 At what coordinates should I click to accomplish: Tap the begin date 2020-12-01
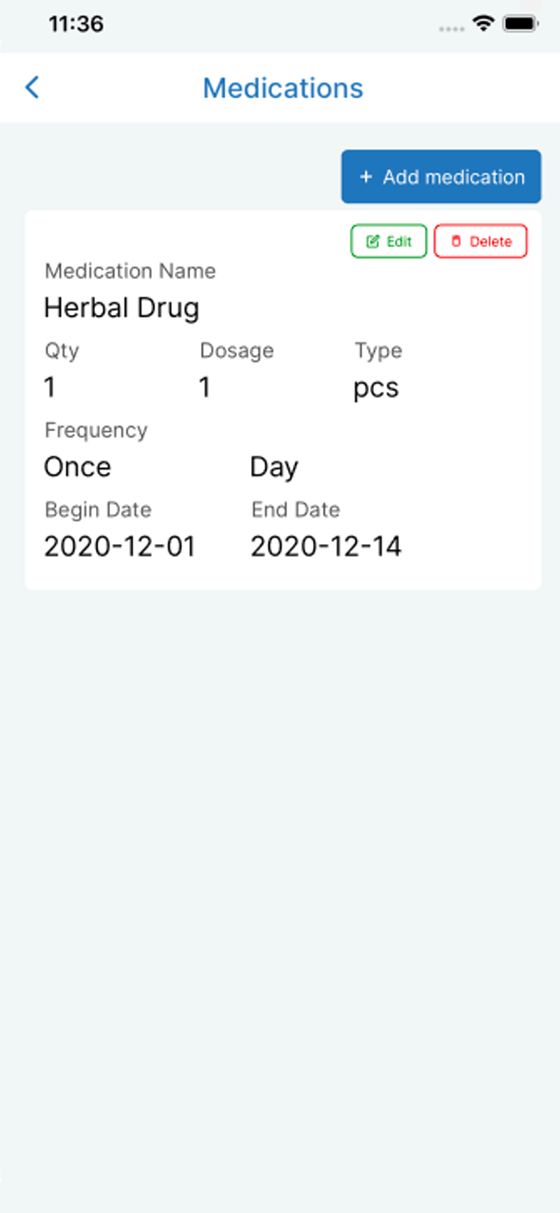coord(120,546)
